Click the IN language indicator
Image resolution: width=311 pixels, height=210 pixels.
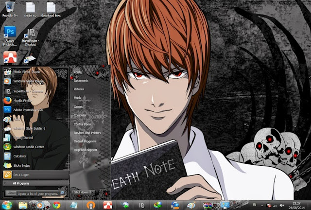click(x=255, y=205)
